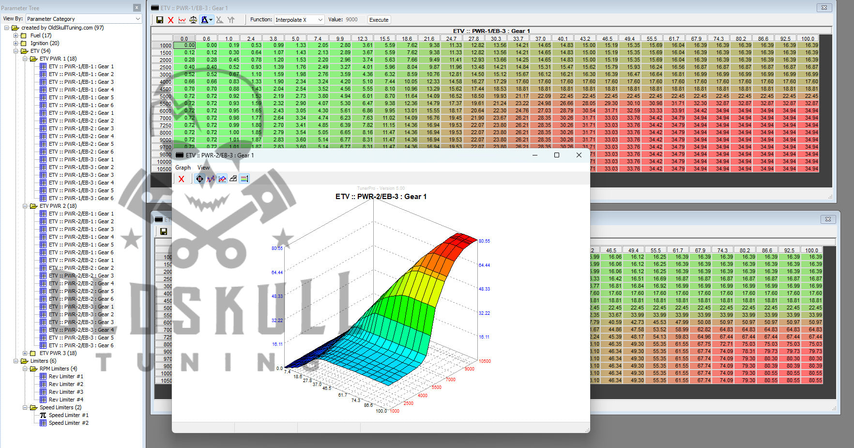Open the Function Interpolate X dropdown

point(299,20)
